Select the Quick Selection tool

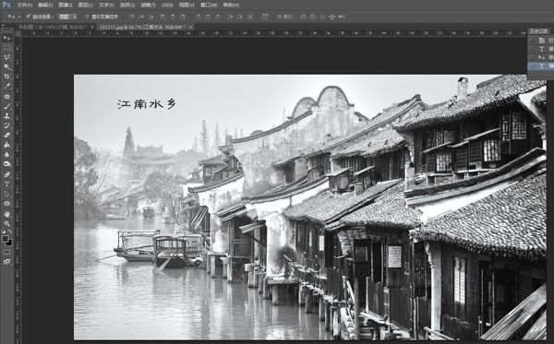[x=6, y=66]
